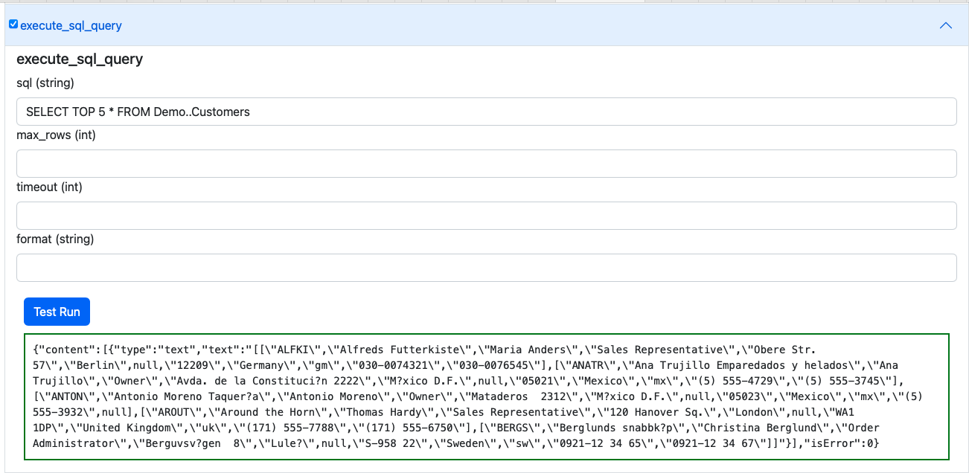Select the "max_rows (int)" label
This screenshot has width=969, height=473.
coord(56,135)
